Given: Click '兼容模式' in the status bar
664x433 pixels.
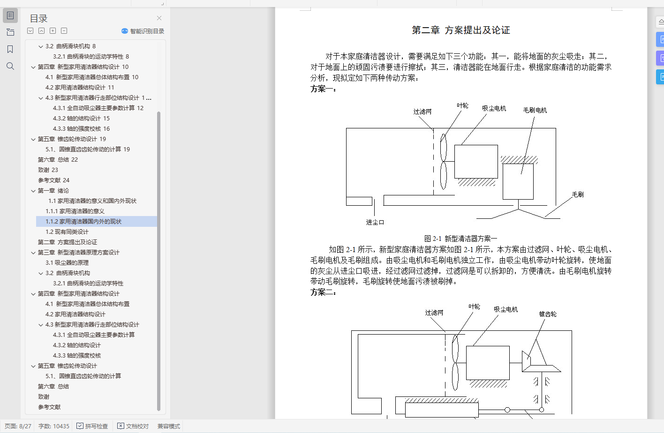Looking at the screenshot, I should tap(169, 426).
